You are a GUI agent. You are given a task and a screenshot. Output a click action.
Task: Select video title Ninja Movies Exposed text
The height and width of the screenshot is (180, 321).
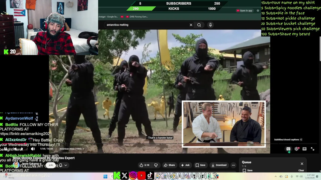click(x=44, y=158)
